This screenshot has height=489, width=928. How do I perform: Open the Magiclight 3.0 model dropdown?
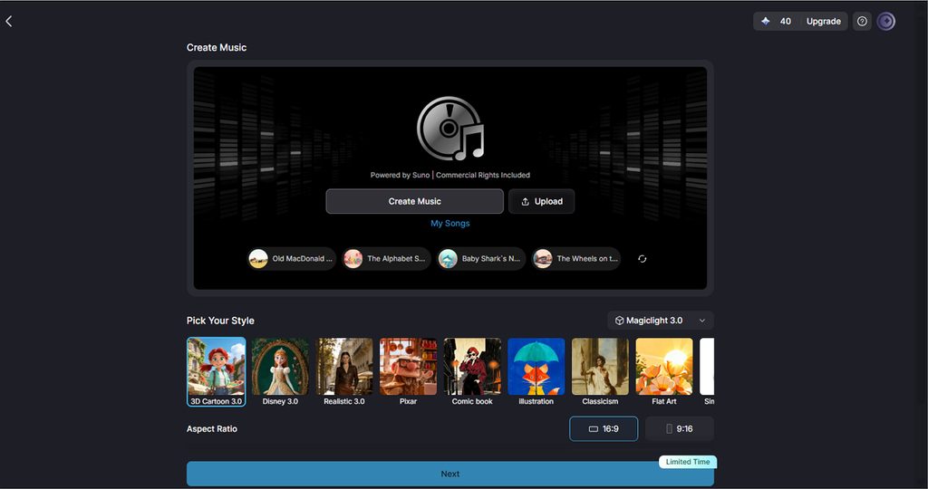point(661,321)
